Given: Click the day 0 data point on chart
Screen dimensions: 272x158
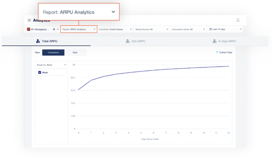Looking at the screenshot, I should [79, 89].
